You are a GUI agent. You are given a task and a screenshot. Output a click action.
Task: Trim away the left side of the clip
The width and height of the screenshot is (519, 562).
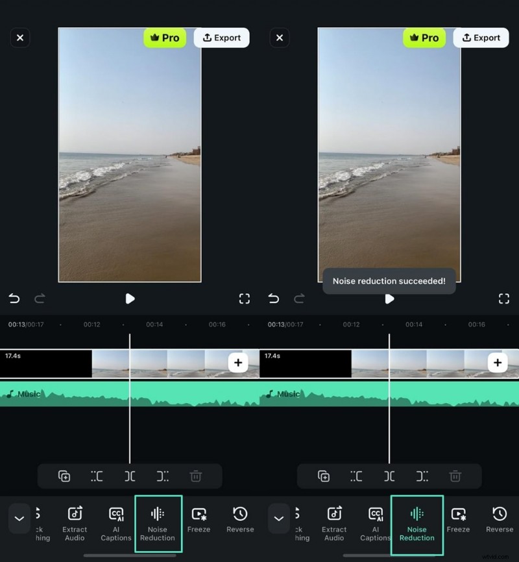click(97, 476)
